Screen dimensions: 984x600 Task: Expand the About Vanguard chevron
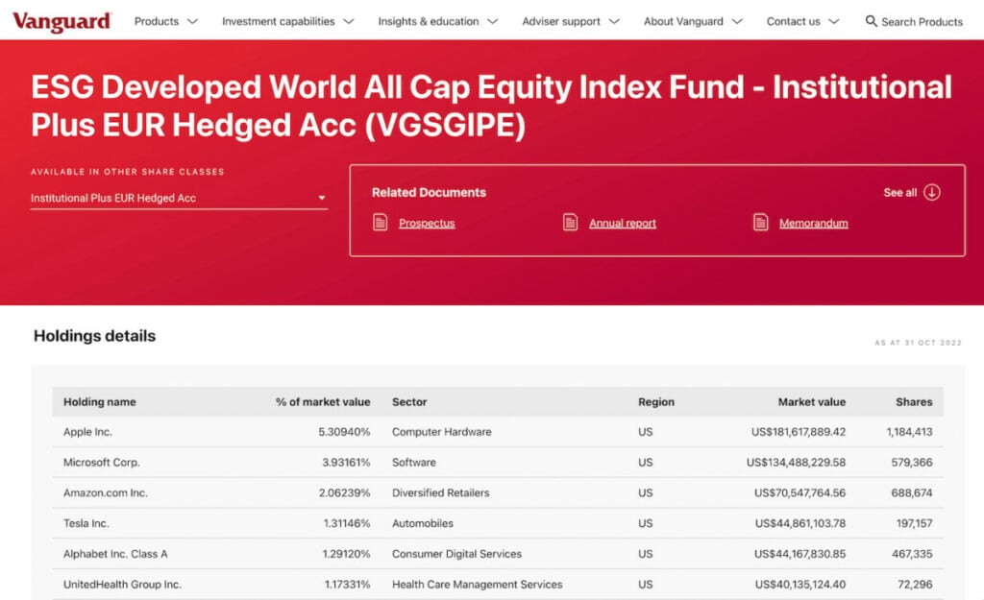click(x=737, y=21)
